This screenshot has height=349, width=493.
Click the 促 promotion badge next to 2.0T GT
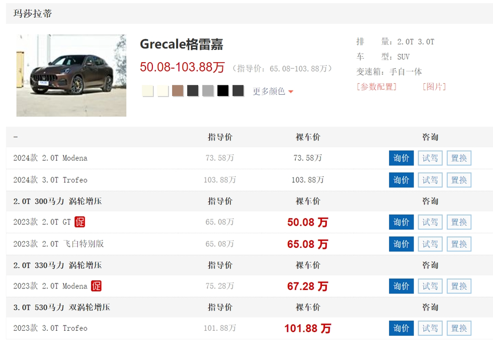pyautogui.click(x=80, y=222)
